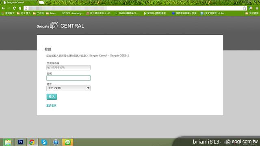Bookmark this page with the star icon
Image resolution: width=260 pixels, height=146 pixels.
245,8
